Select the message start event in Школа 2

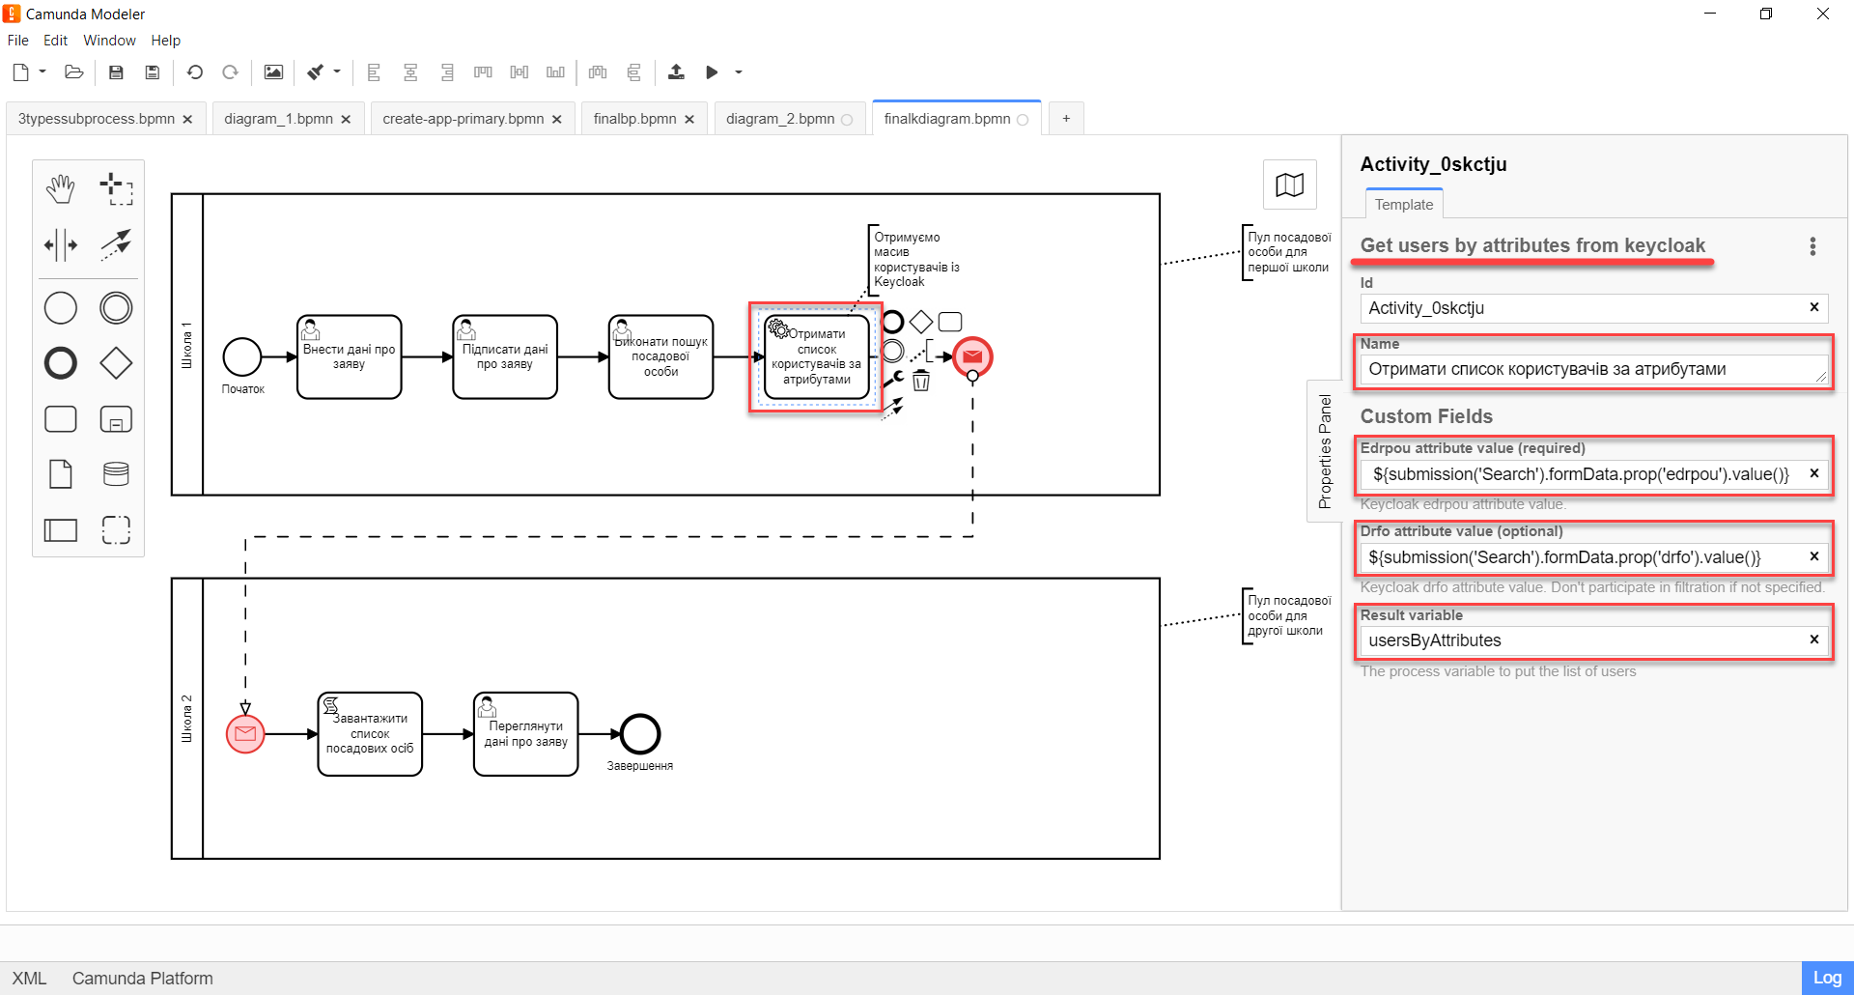coord(245,734)
